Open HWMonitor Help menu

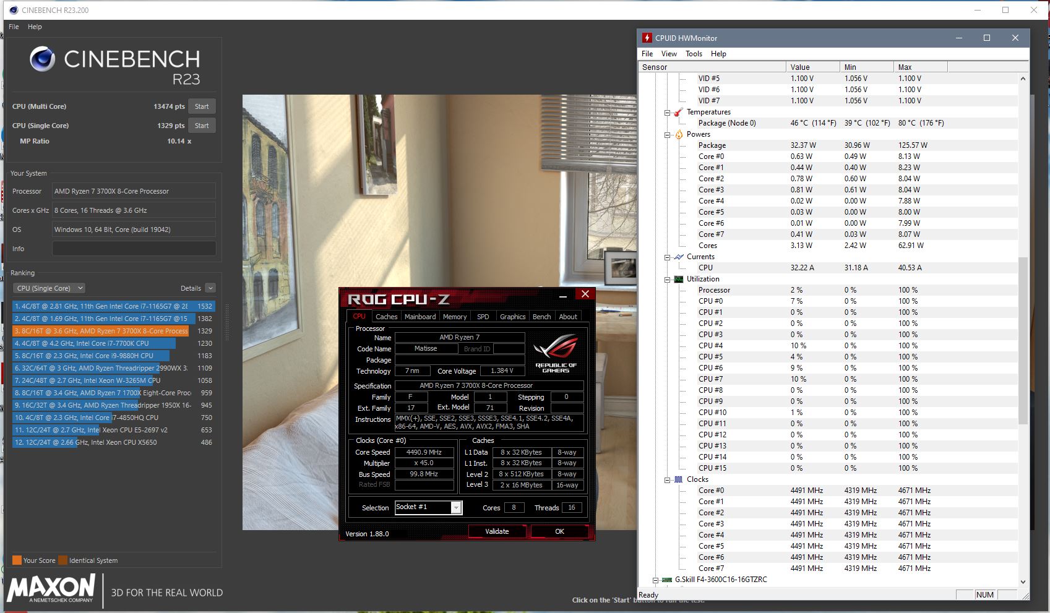[x=718, y=54]
